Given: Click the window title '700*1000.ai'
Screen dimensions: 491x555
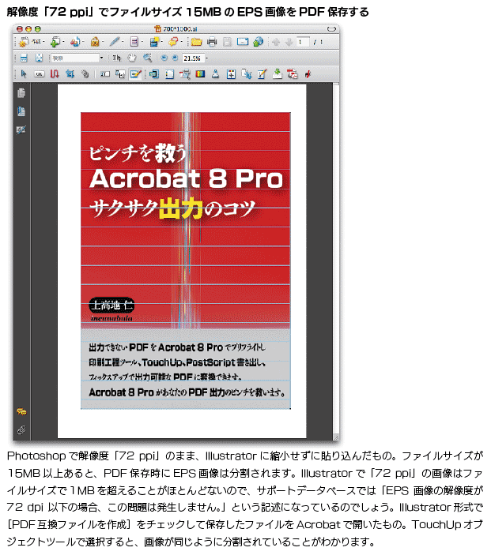Looking at the screenshot, I should coord(179,28).
